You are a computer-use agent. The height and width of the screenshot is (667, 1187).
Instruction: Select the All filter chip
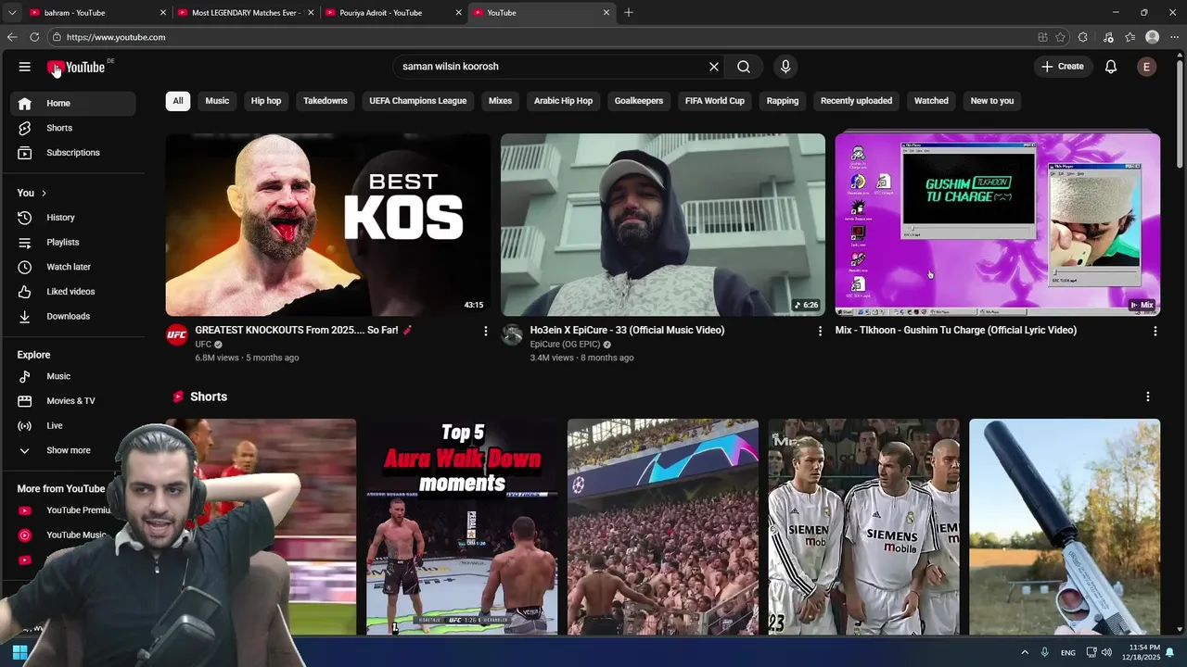click(x=178, y=101)
